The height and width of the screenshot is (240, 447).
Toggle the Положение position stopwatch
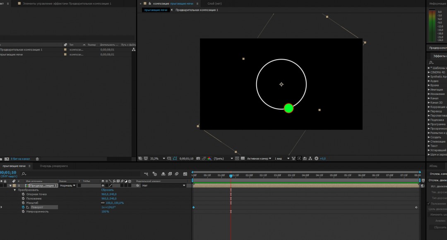click(23, 199)
